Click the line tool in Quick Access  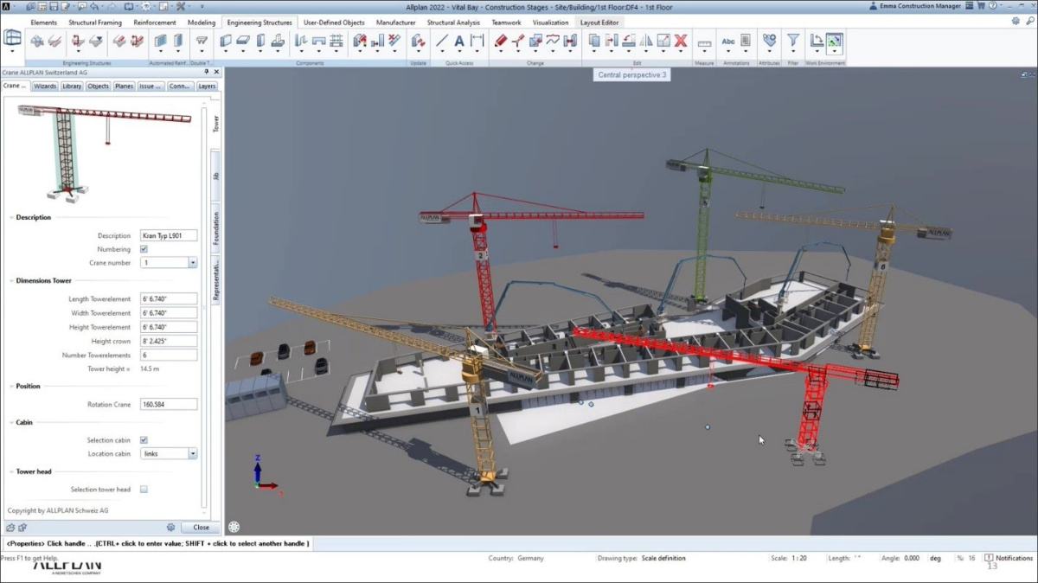[442, 41]
